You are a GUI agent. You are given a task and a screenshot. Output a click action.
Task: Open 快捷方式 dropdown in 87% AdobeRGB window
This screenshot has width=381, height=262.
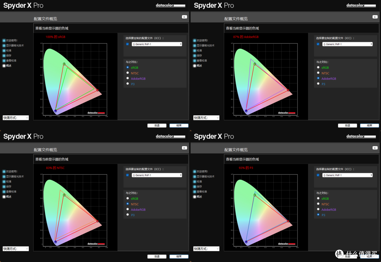coord(206,118)
